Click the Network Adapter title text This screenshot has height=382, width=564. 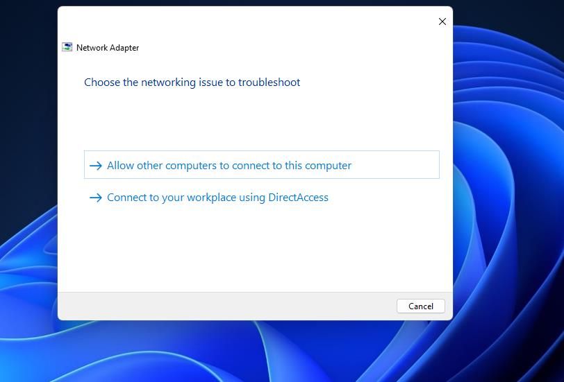[108, 48]
